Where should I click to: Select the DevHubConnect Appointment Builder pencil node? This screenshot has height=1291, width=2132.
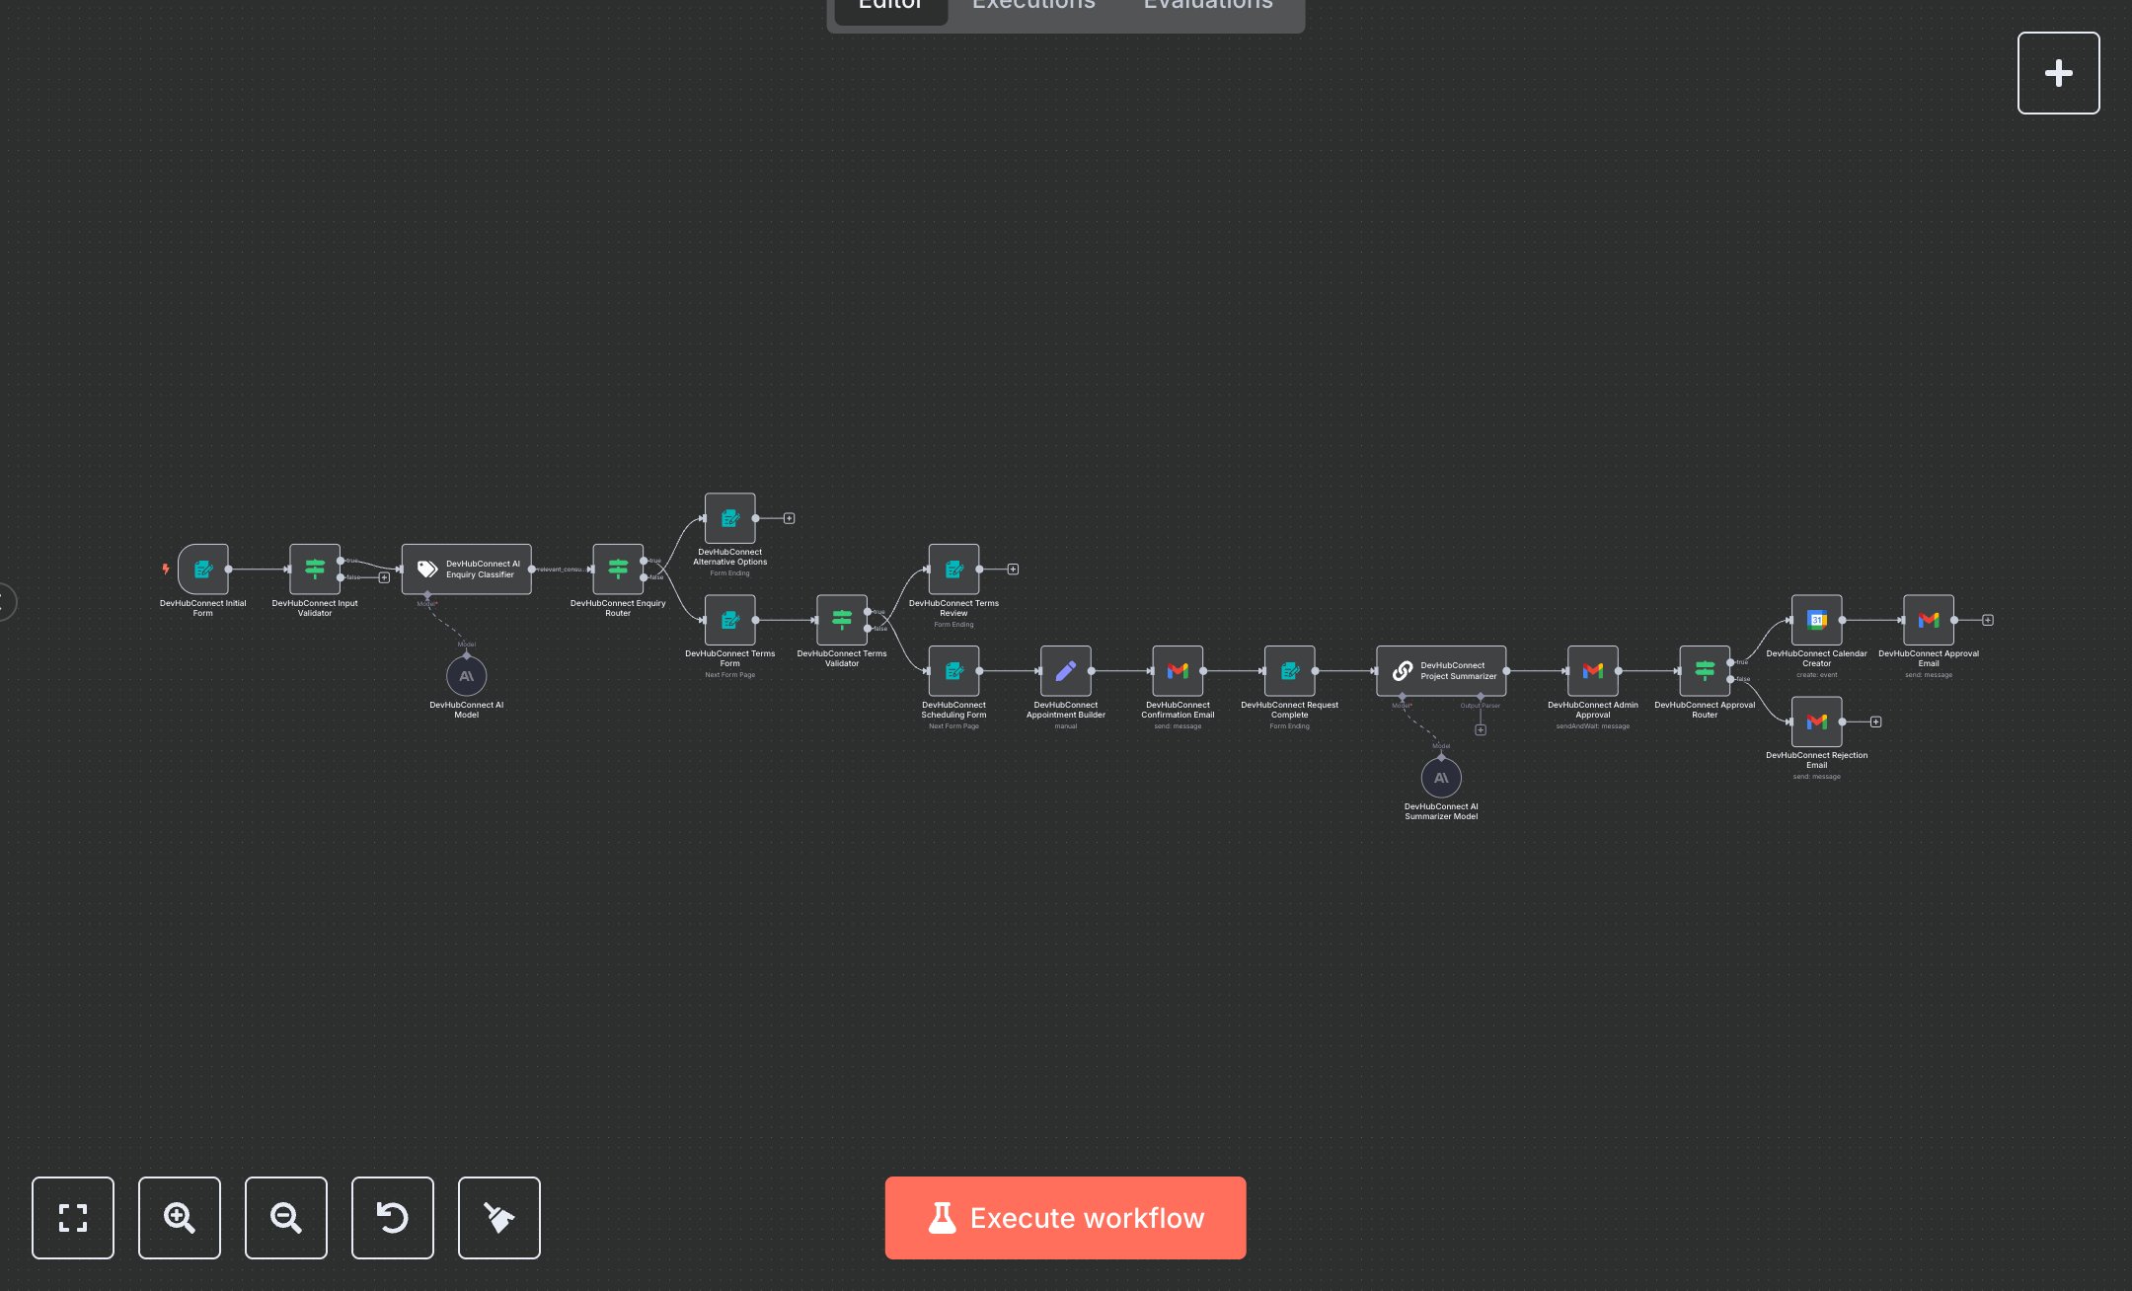click(x=1065, y=671)
